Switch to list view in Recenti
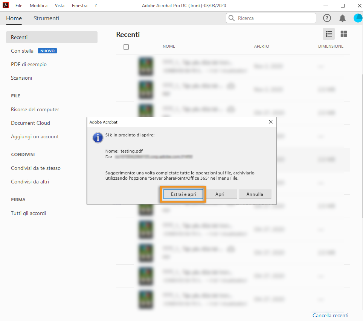The height and width of the screenshot is (321, 363). [x=328, y=34]
